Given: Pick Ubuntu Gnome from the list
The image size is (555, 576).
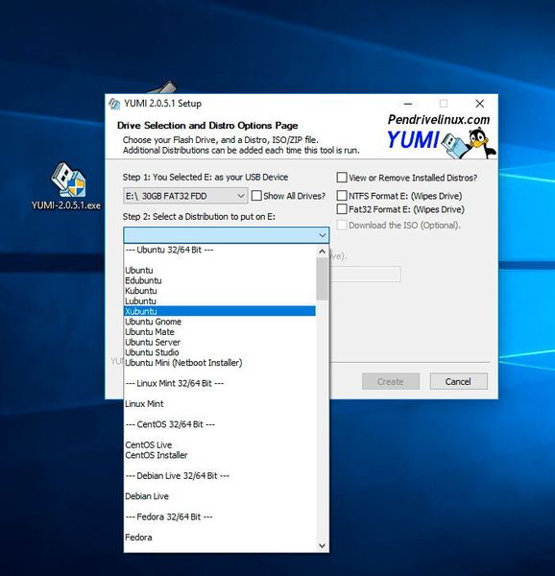Looking at the screenshot, I should point(220,322).
